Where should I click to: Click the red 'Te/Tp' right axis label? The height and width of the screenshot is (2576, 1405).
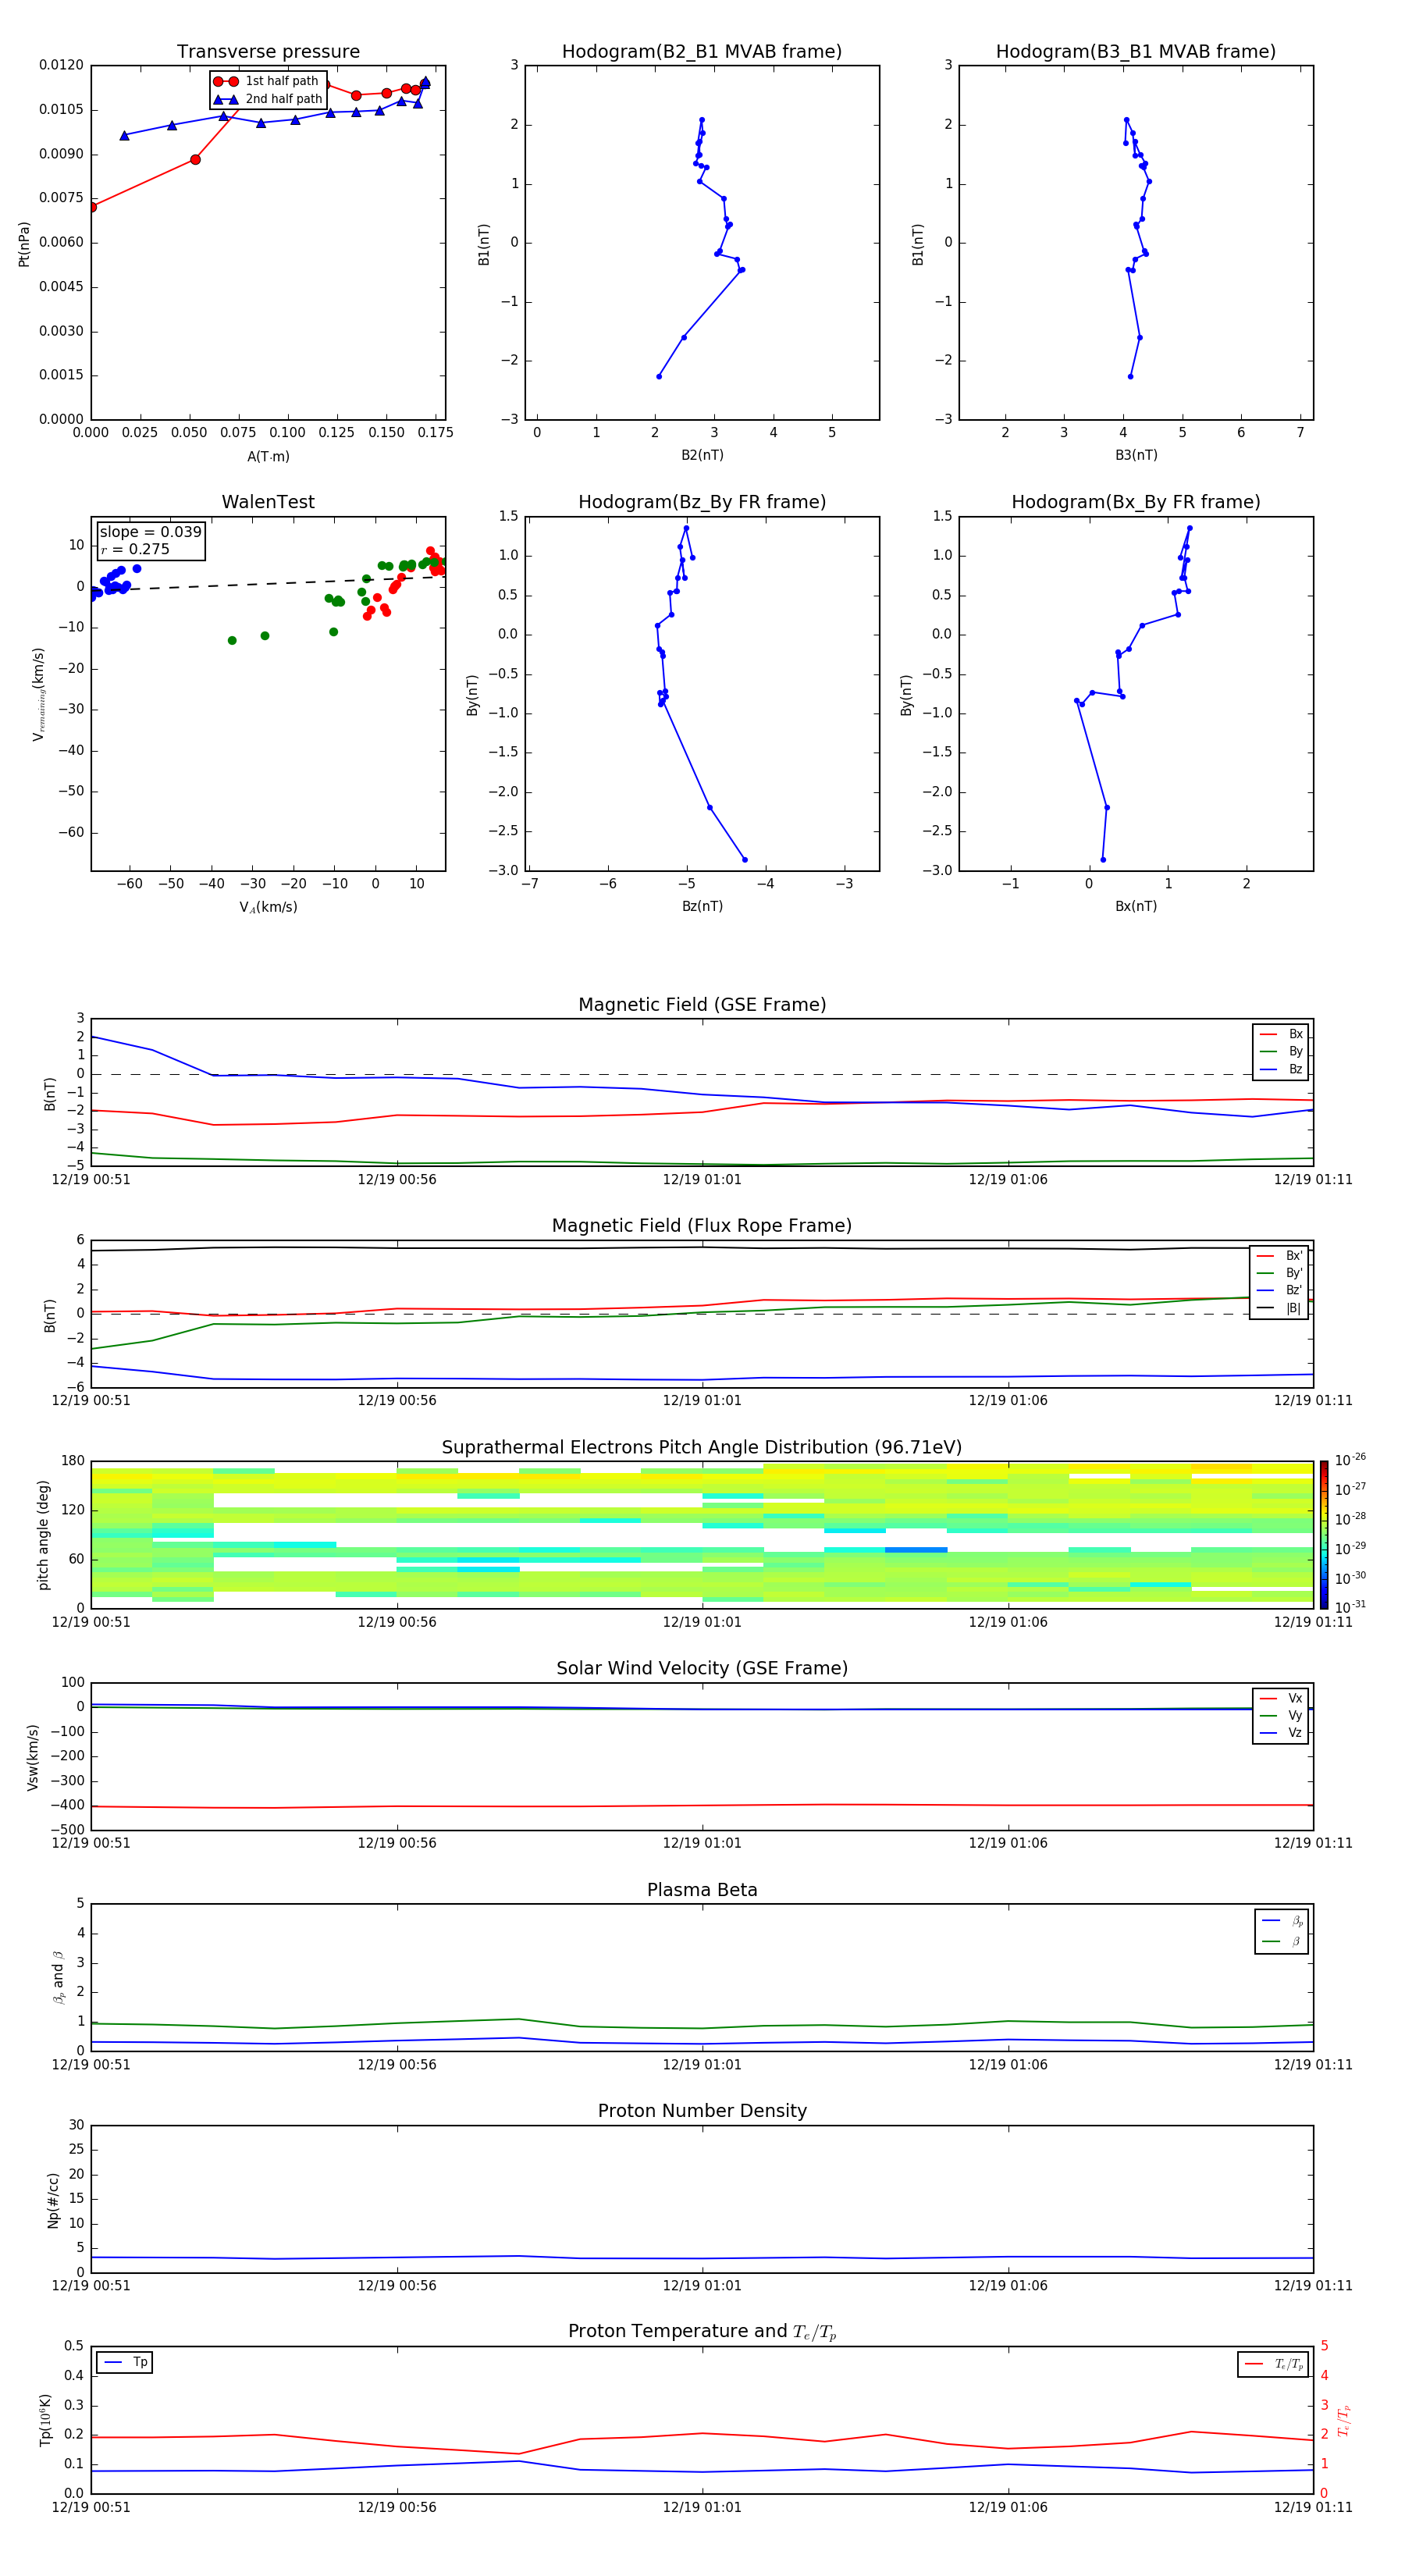pos(1344,2420)
